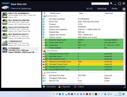This screenshot has width=127, height=97.
Task: Select the Spin Retry Count row
Action: tap(83, 56)
